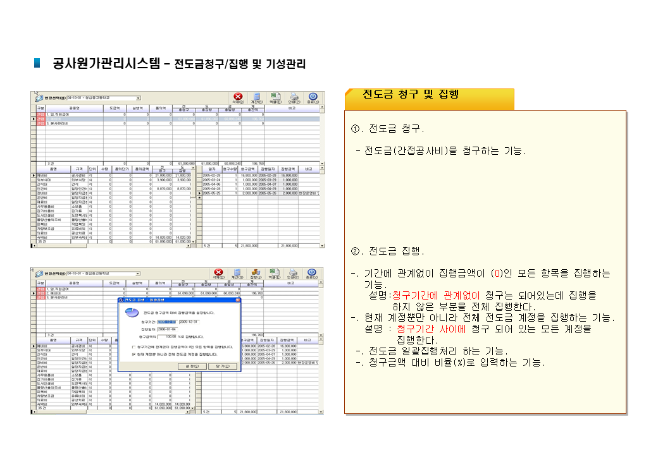Select row '2. 예비비' in the bottom screenshot

pos(178,293)
